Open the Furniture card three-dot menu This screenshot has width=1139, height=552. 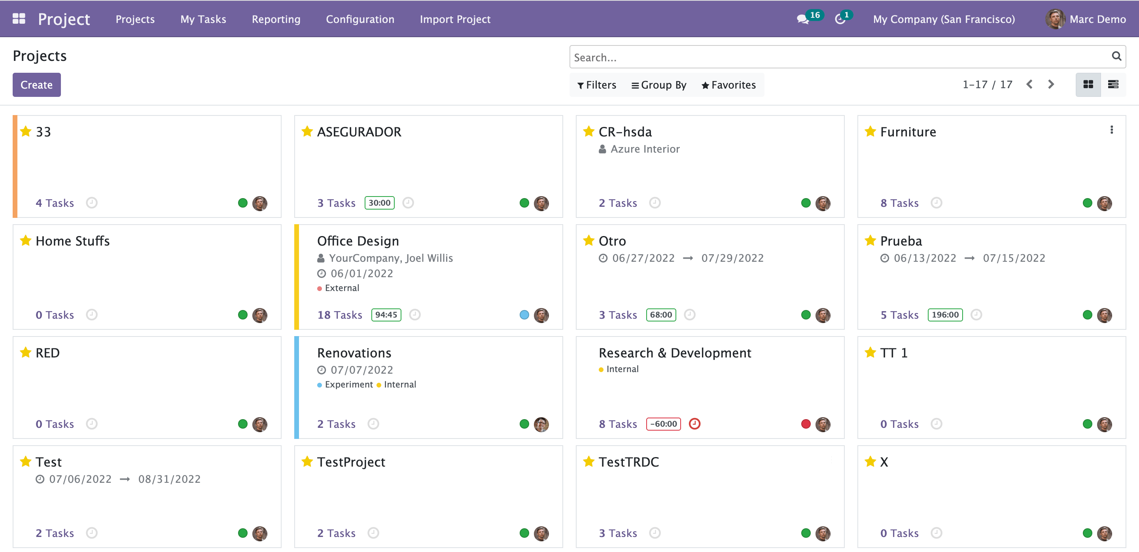pyautogui.click(x=1112, y=130)
